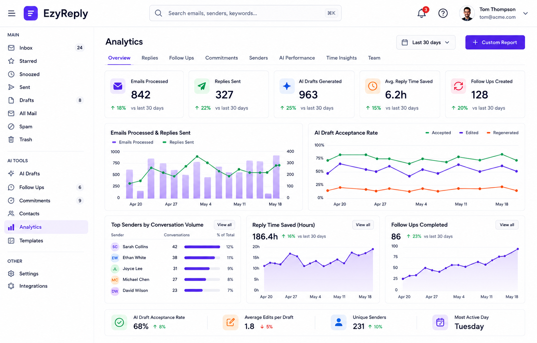Select the David Wilson sender row
Viewport: 537px width, 343px height.
coord(172,290)
